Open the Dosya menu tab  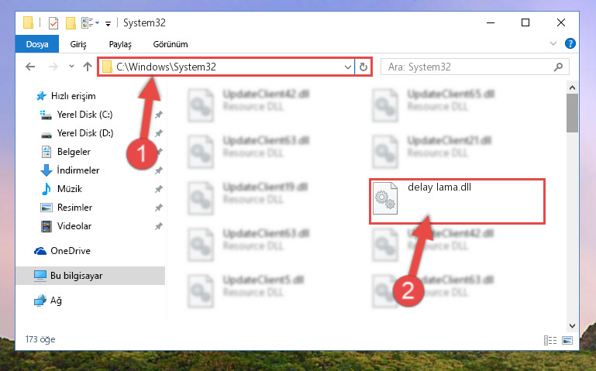[x=37, y=44]
